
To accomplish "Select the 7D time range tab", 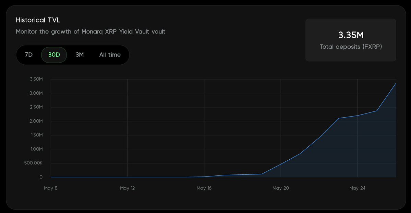I will (28, 55).
